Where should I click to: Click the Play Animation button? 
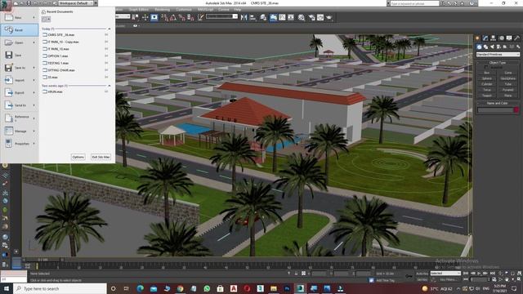click(x=480, y=274)
